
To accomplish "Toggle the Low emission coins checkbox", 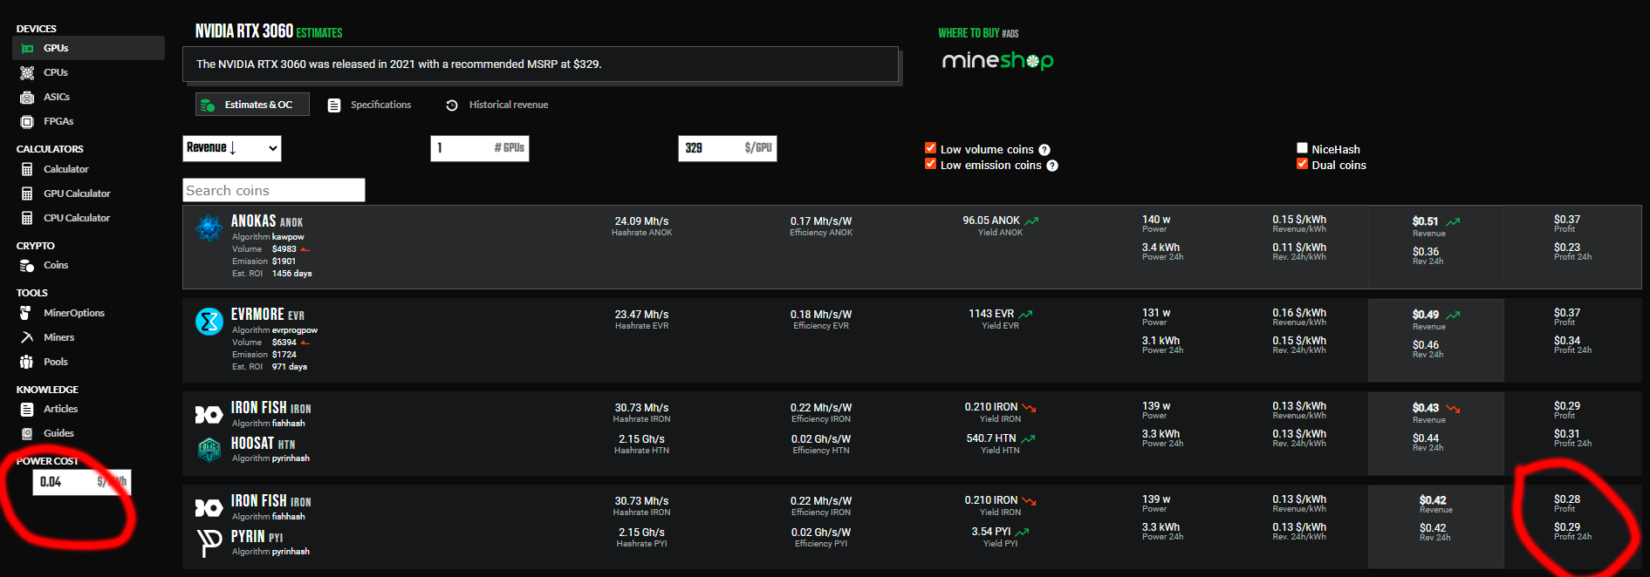I will pyautogui.click(x=930, y=164).
